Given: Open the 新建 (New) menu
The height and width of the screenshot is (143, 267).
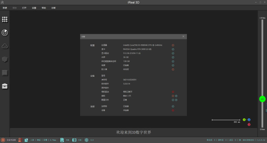Looking at the screenshot, I should (5, 8).
